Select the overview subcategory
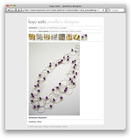 (x=32, y=31)
